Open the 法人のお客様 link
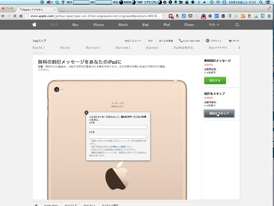 tap(166, 41)
